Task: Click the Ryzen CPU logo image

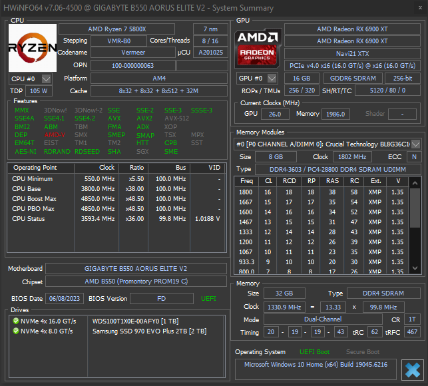Action: (33, 48)
